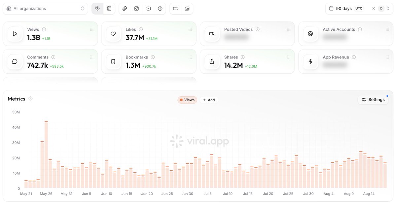
Task: Grab the Bookmarks card drag handle
Action: coord(190,57)
